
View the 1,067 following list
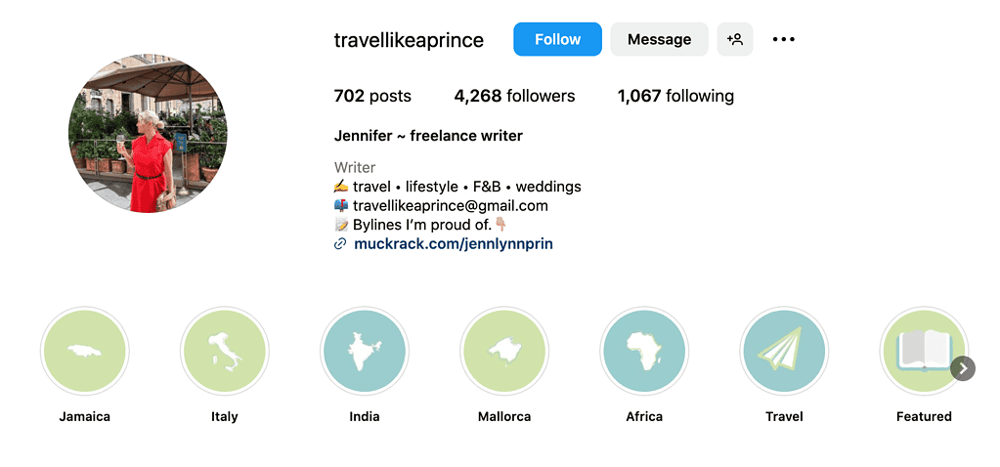coord(675,96)
